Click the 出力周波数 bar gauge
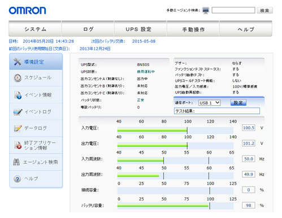Screen dimensions: 282x218 (x=175, y=176)
